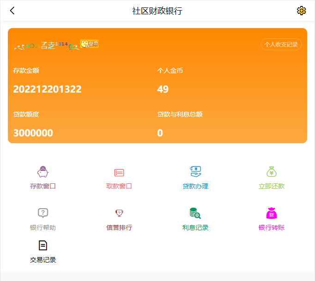
Task: Click the colorful username on the card
Action: [46, 45]
